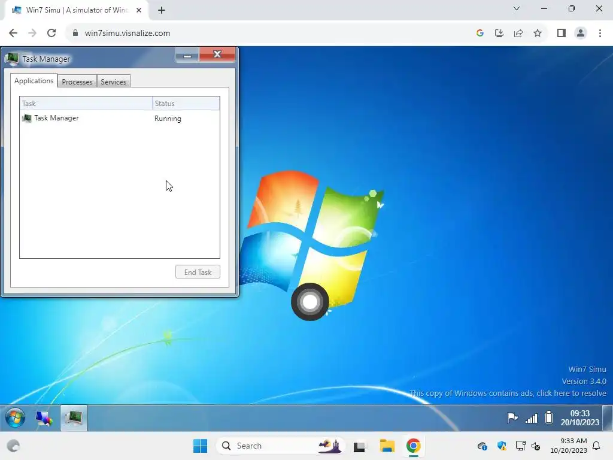Select the Win7 Simu browser tab

click(77, 10)
